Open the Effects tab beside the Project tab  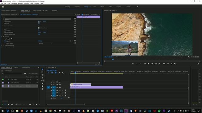(16, 67)
